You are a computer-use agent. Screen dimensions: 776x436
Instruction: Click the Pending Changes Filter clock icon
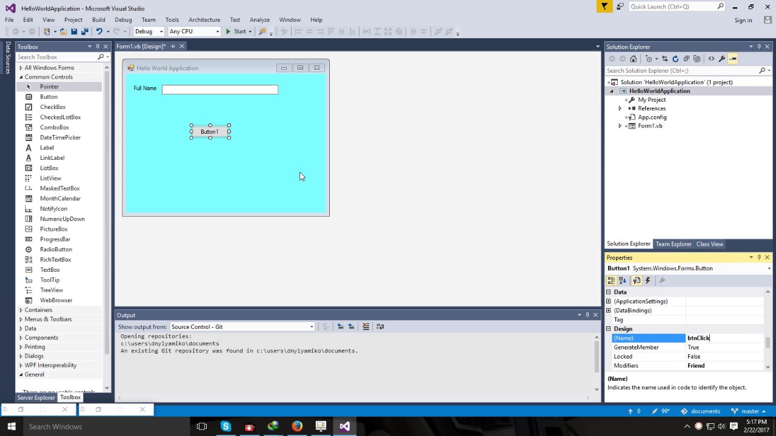tap(649, 59)
